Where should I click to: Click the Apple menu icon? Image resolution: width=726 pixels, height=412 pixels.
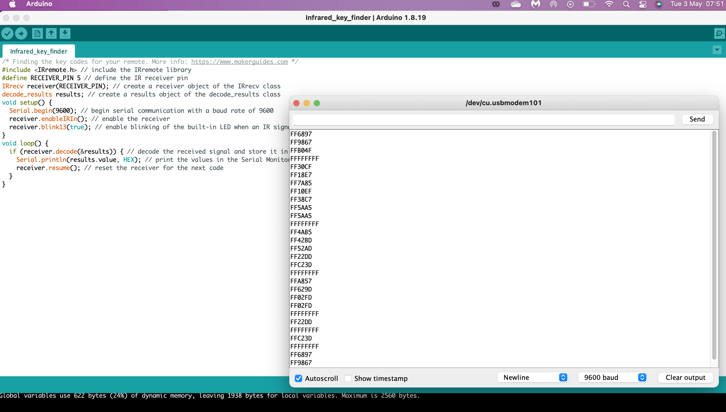(12, 4)
